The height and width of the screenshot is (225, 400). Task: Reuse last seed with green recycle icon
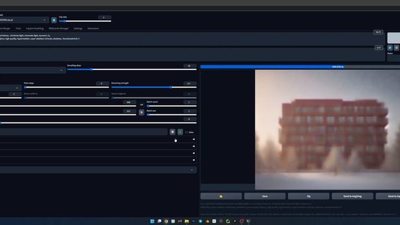point(180,132)
